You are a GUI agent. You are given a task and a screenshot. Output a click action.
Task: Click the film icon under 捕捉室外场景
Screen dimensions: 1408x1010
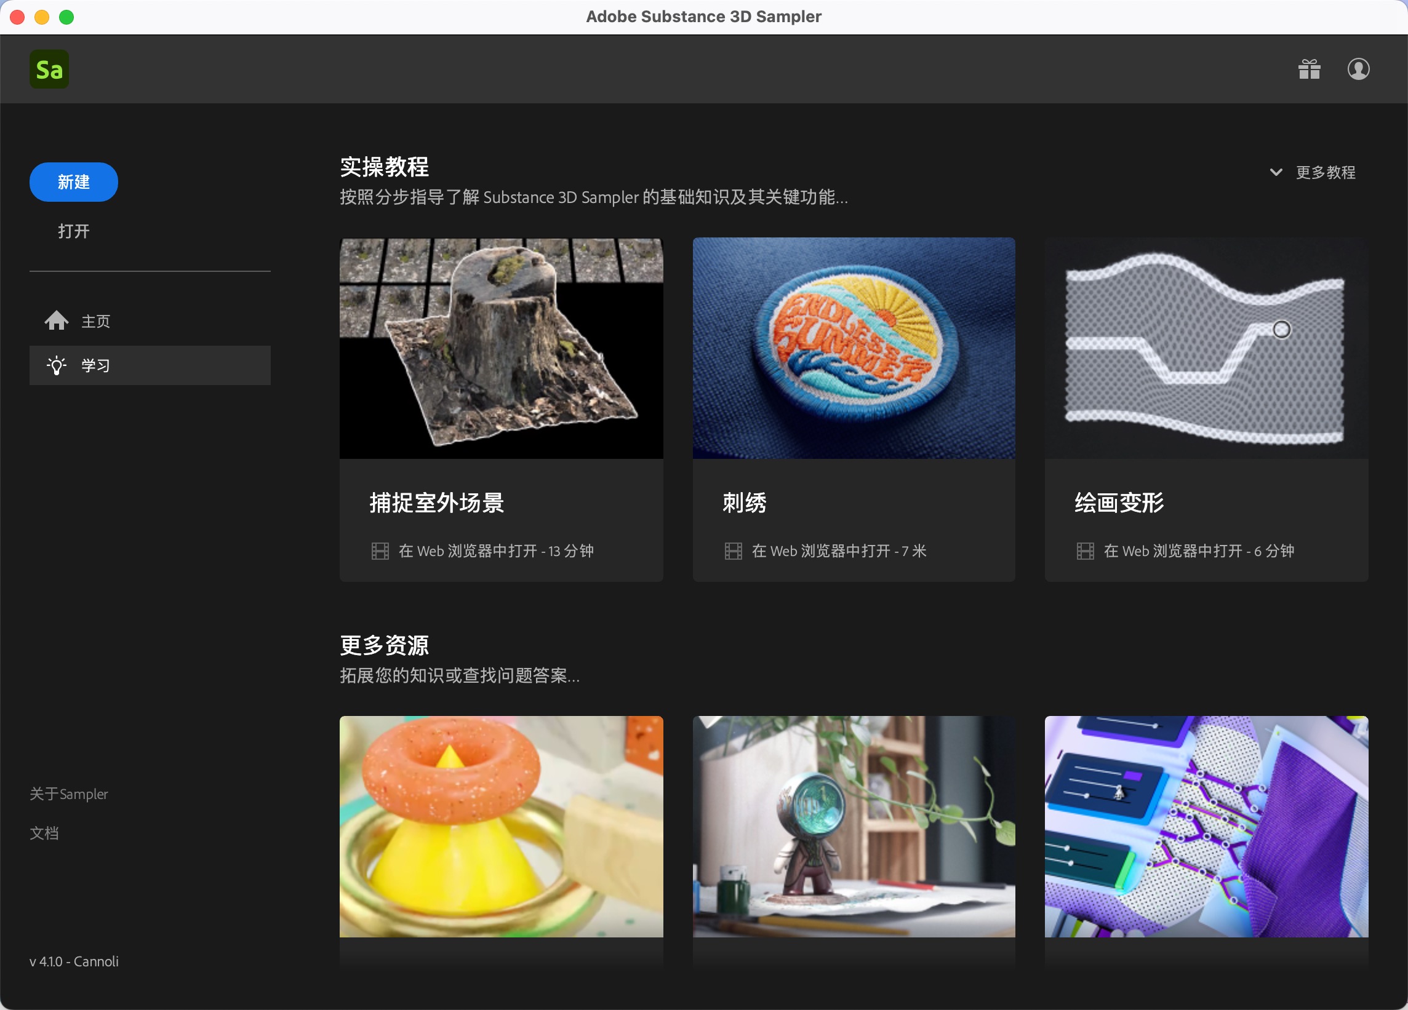[x=380, y=551]
